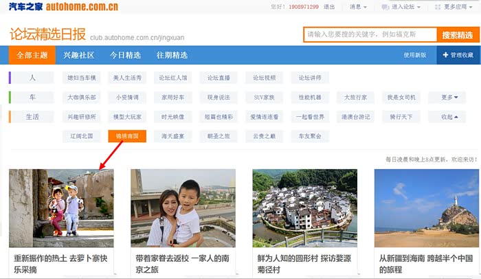Open the two children photo thumbnail

61,208
